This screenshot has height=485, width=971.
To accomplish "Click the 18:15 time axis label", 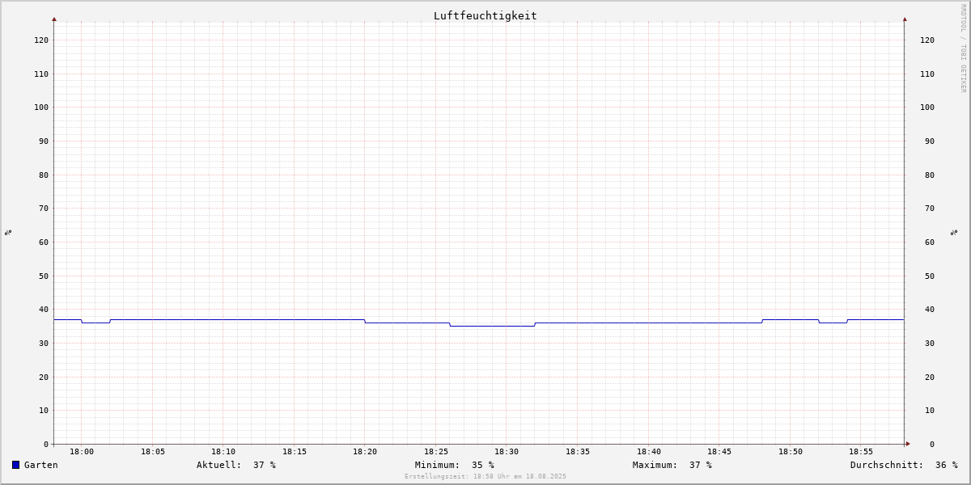I will [x=295, y=452].
